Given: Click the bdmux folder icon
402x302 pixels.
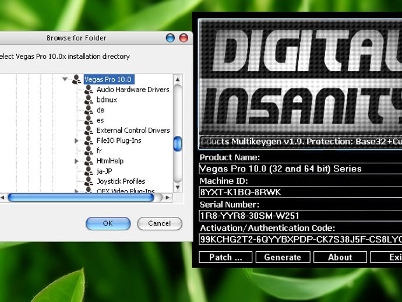Looking at the screenshot, I should 89,100.
